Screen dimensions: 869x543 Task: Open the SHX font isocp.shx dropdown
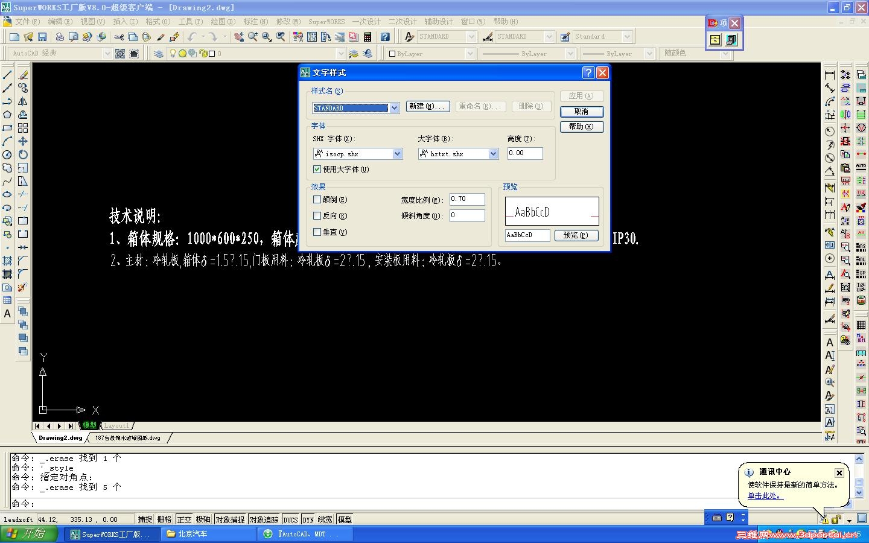tap(398, 154)
